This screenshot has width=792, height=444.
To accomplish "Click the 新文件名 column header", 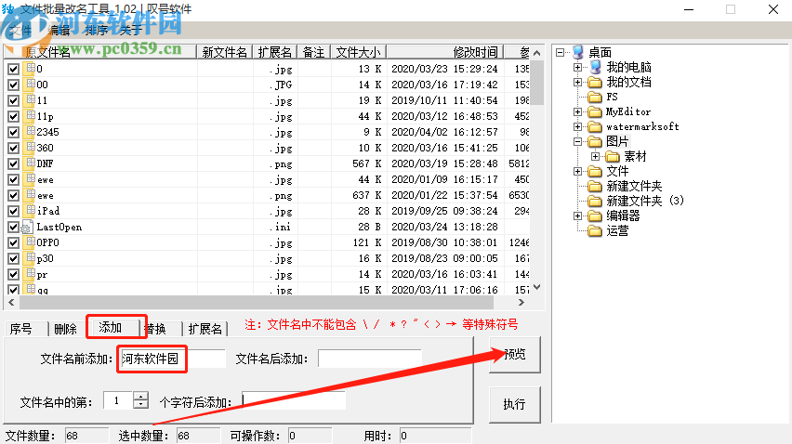I will tap(225, 52).
